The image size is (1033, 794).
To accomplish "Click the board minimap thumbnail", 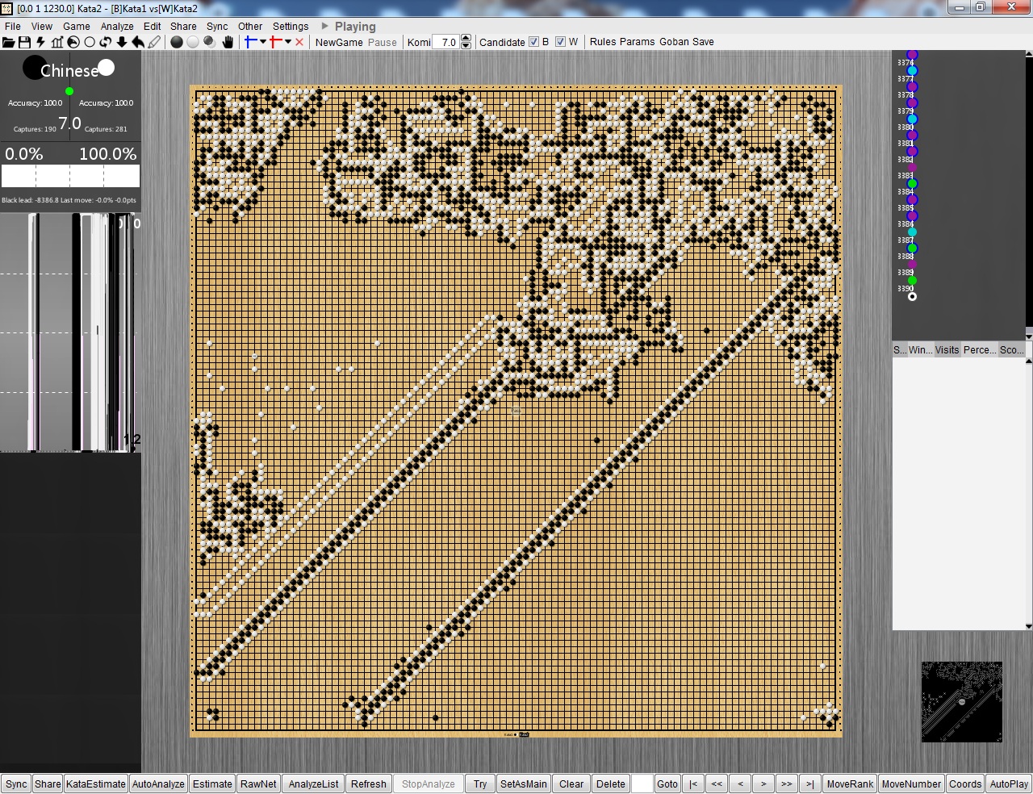I will tap(962, 702).
